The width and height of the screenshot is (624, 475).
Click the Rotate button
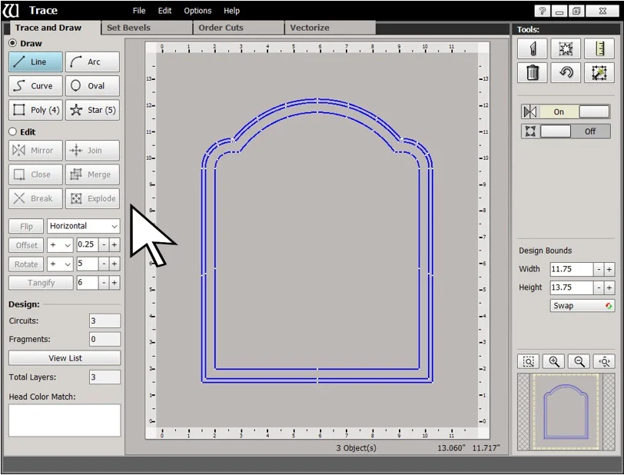(26, 264)
